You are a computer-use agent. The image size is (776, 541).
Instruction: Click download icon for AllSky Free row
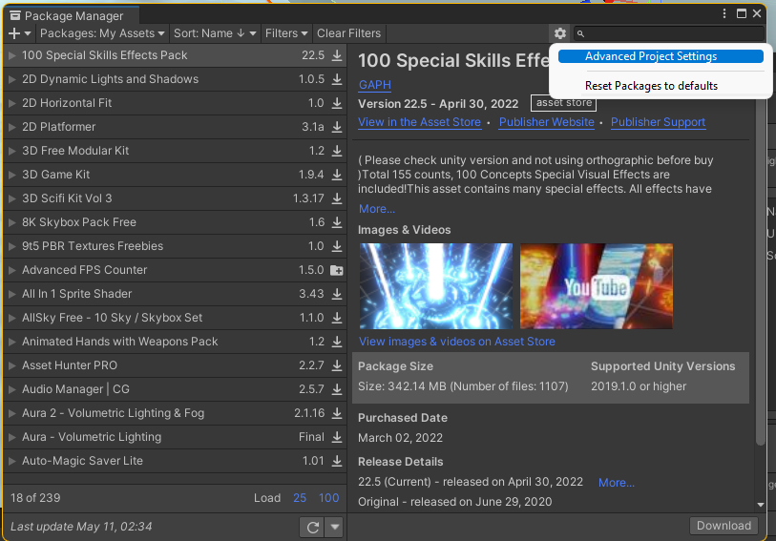point(337,318)
